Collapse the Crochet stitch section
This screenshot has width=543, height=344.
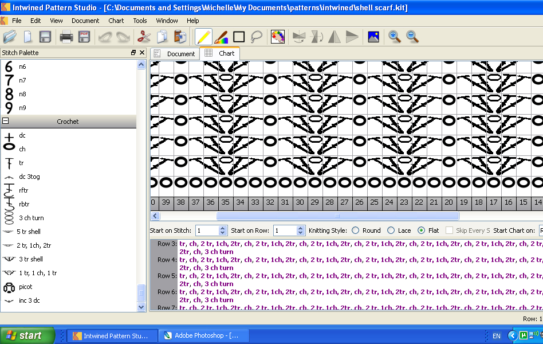(5, 121)
